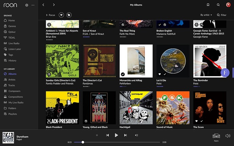Open the bookmarks icon
This screenshot has height=146, width=234.
coord(208,5)
